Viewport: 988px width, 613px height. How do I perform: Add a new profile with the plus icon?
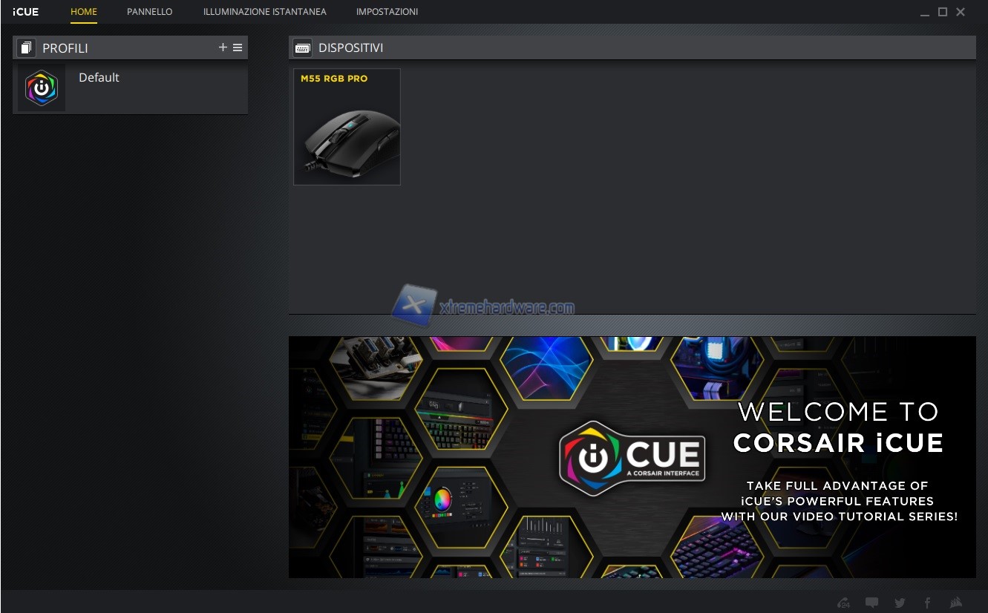[223, 47]
